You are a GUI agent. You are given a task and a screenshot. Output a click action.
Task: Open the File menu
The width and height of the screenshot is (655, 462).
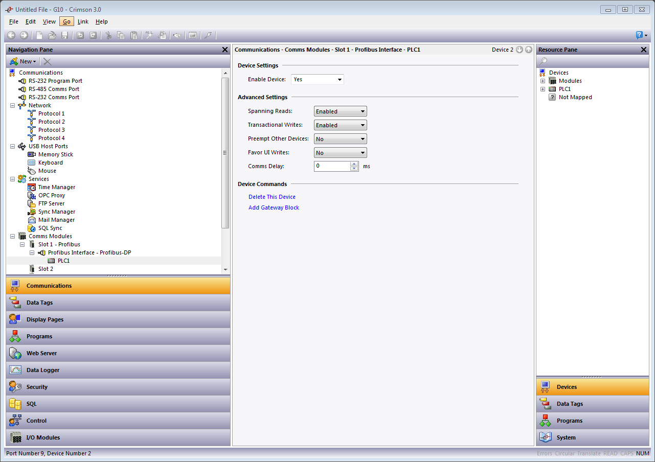pos(14,21)
